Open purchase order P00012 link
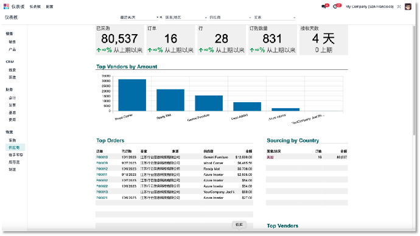This screenshot has width=420, height=236. click(102, 169)
